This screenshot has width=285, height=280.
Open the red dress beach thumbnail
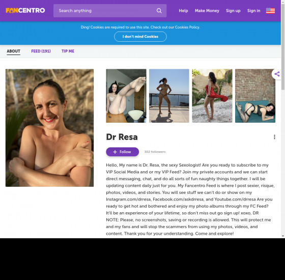click(212, 96)
